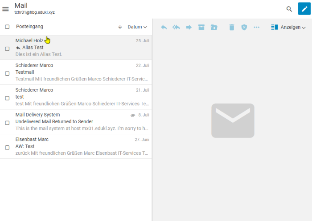Open more actions three-dot menu

point(256,28)
